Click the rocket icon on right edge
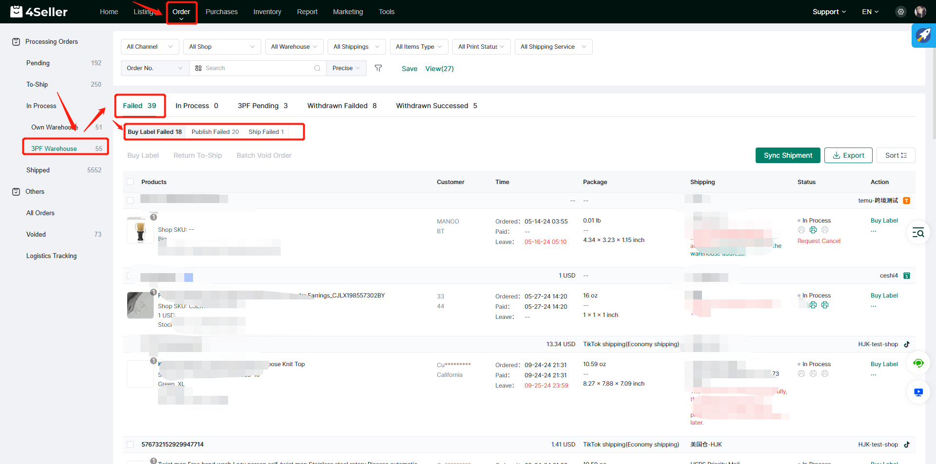Screen dimensions: 936x464 tap(923, 36)
